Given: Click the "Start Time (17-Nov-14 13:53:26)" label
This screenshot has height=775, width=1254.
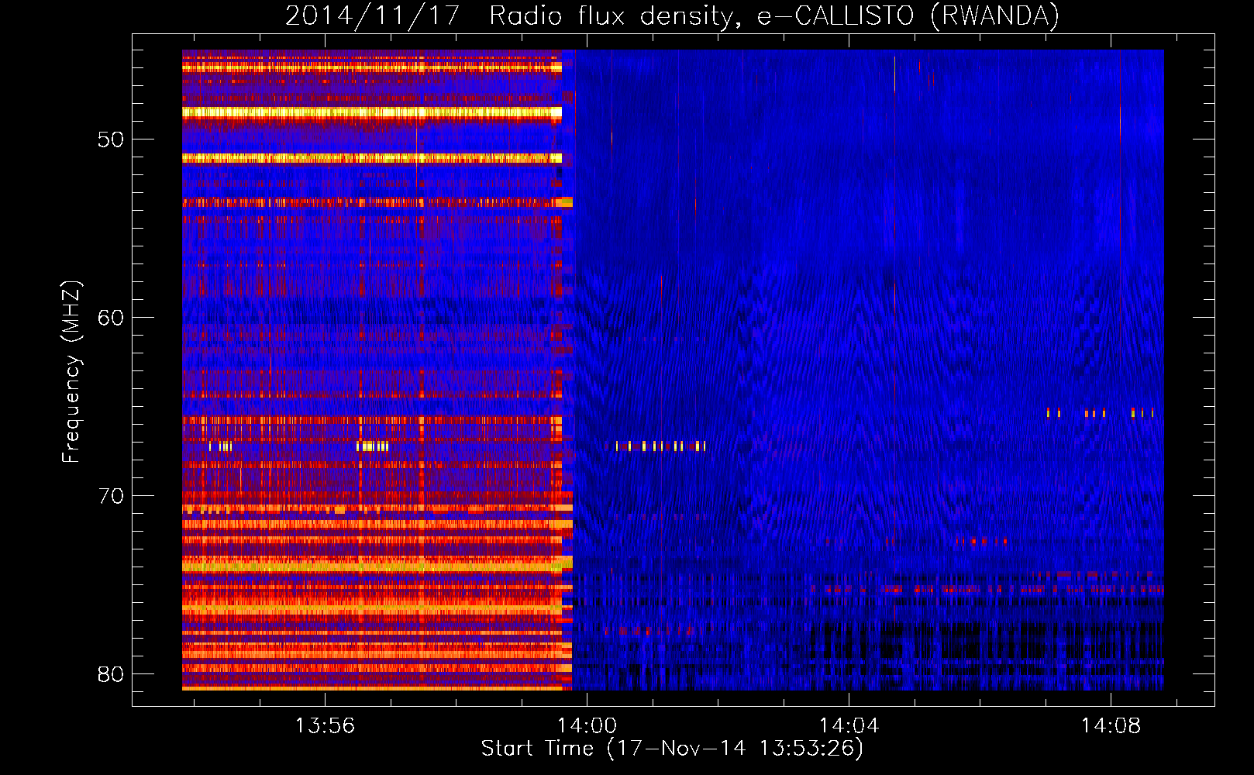Looking at the screenshot, I should [672, 749].
